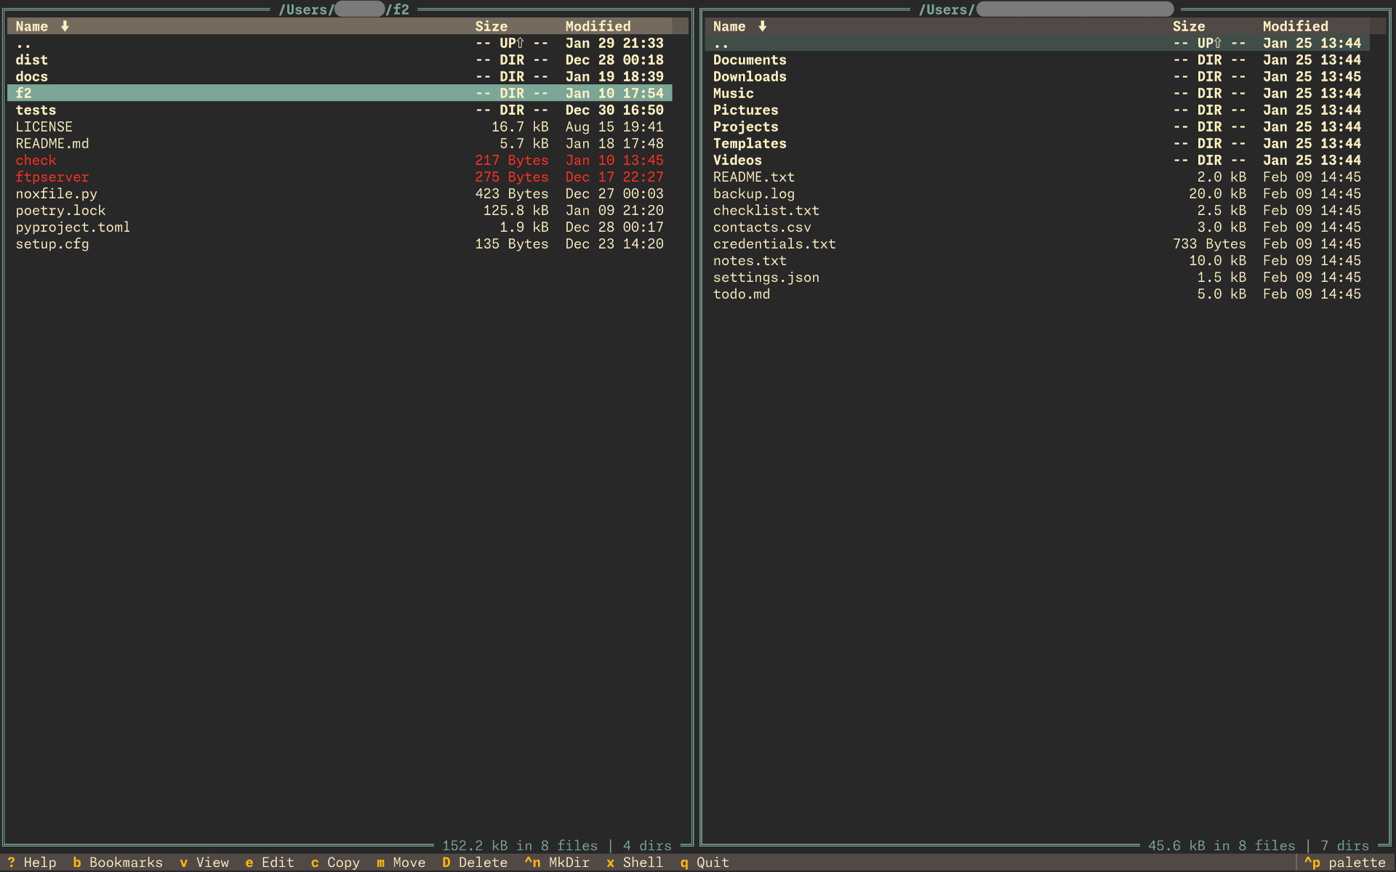This screenshot has width=1396, height=872.
Task: Select the poetry.lock file
Action: (x=340, y=210)
